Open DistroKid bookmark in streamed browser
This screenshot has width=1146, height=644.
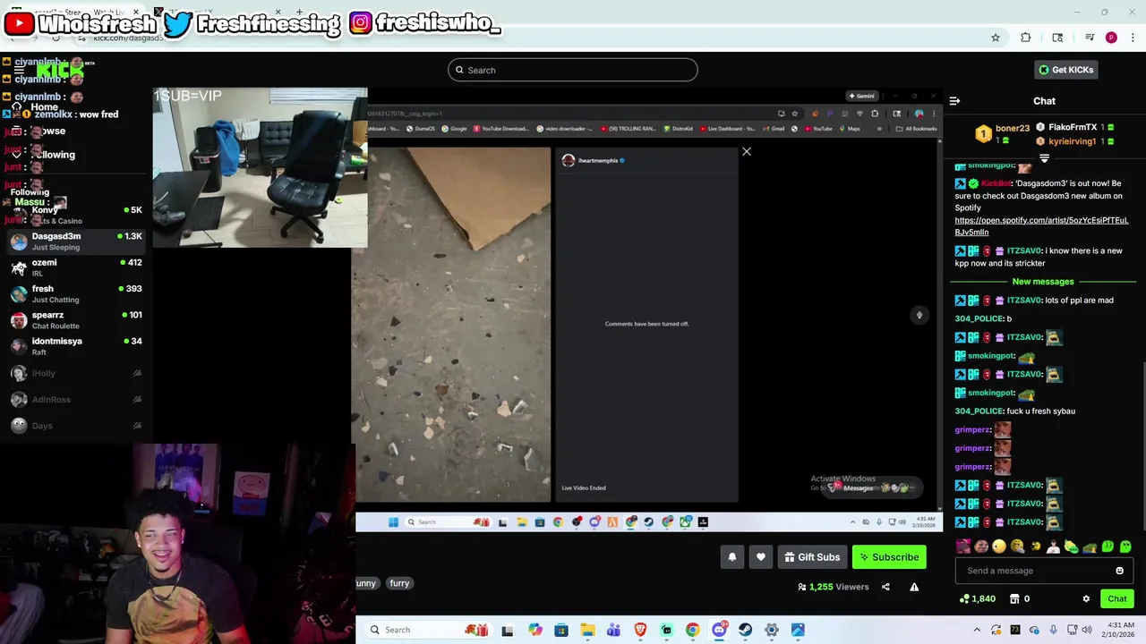click(x=678, y=129)
